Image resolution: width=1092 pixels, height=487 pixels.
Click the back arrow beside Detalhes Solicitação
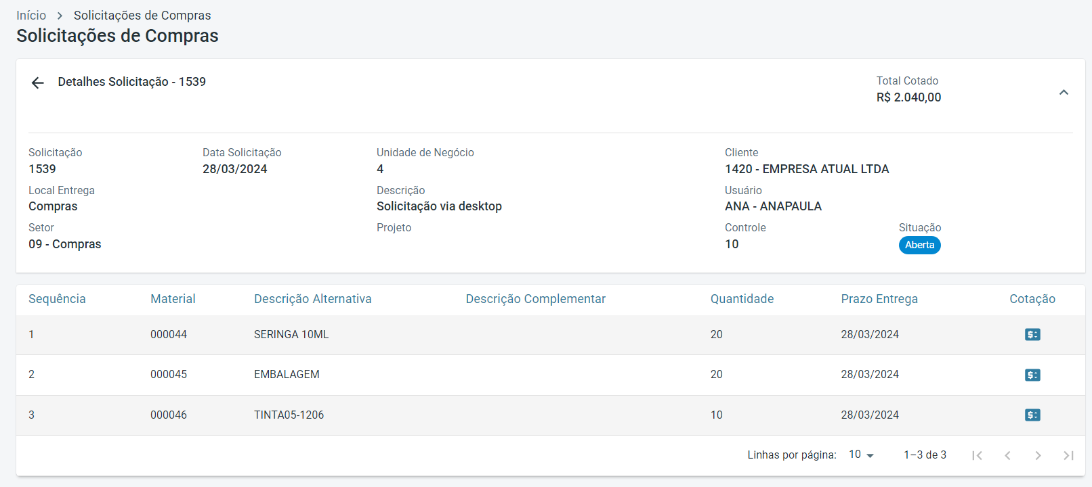coord(37,83)
